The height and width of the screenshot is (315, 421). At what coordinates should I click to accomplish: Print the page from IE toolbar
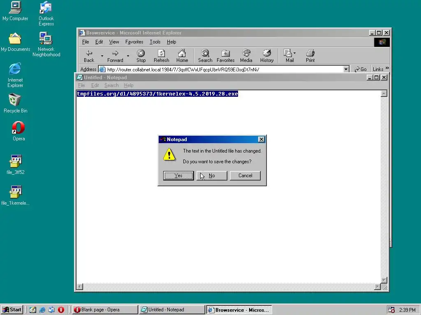pyautogui.click(x=310, y=56)
